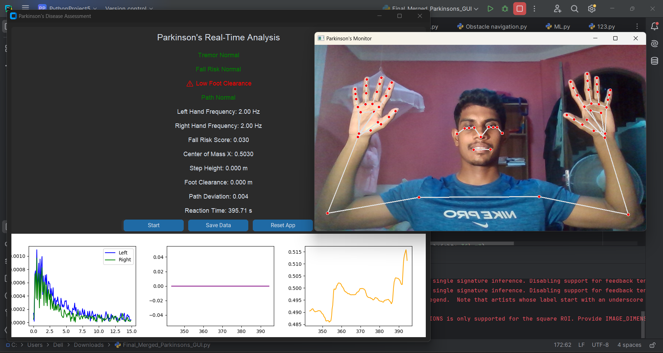Open the AI Assistant spiral icon in the right sidebar
Screen dimensions: 663x353
654,43
